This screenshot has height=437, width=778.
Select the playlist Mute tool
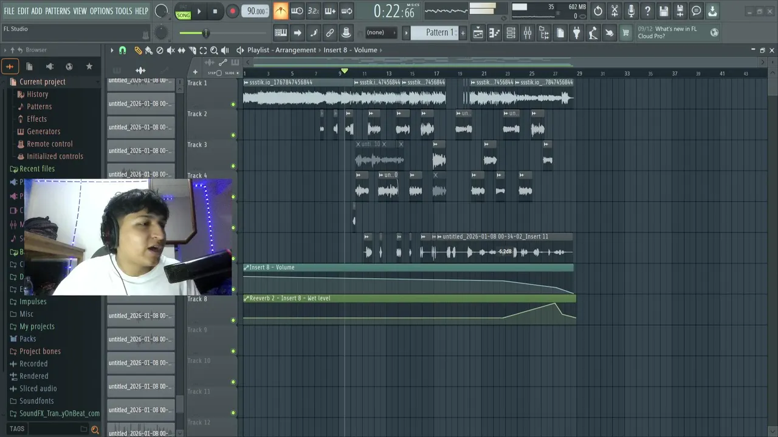point(171,50)
